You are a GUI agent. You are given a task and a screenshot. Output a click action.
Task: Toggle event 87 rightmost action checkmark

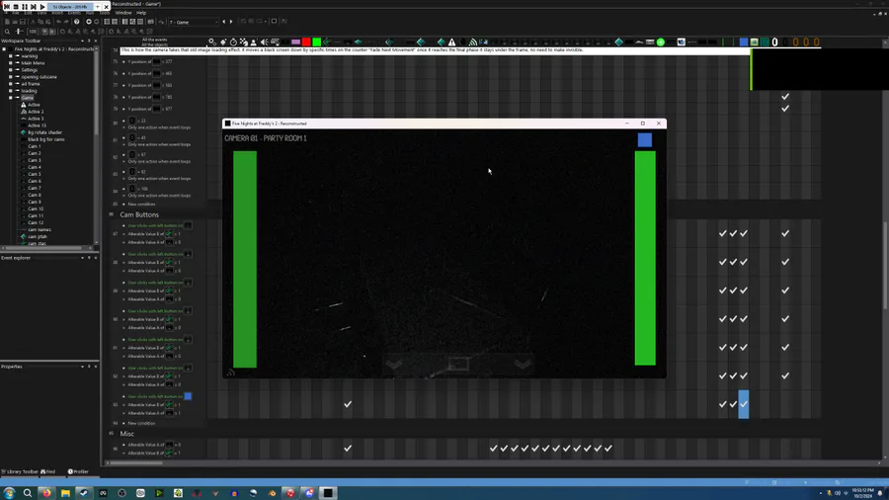(785, 233)
